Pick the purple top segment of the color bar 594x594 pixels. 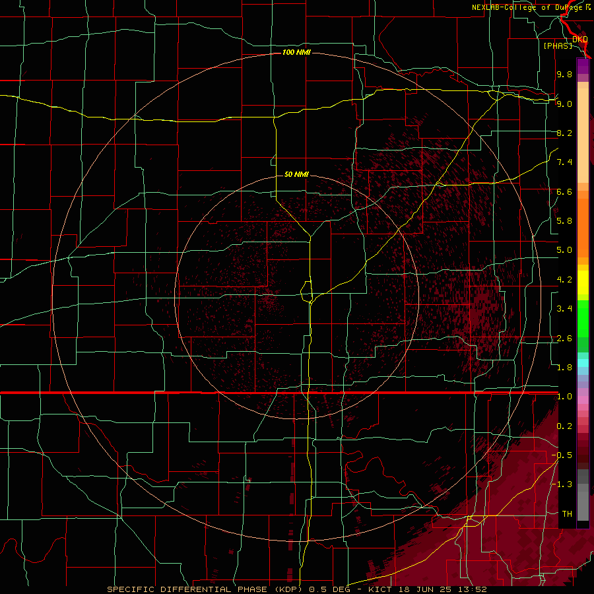(x=583, y=67)
